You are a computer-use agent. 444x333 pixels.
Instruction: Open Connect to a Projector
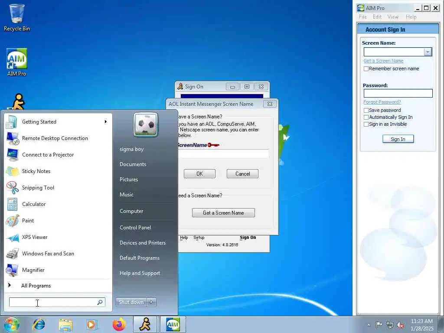58,155
